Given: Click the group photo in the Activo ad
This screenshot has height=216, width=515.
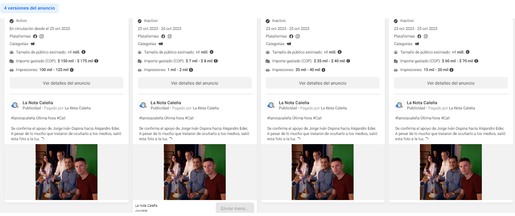Looking at the screenshot, I should coord(66,172).
